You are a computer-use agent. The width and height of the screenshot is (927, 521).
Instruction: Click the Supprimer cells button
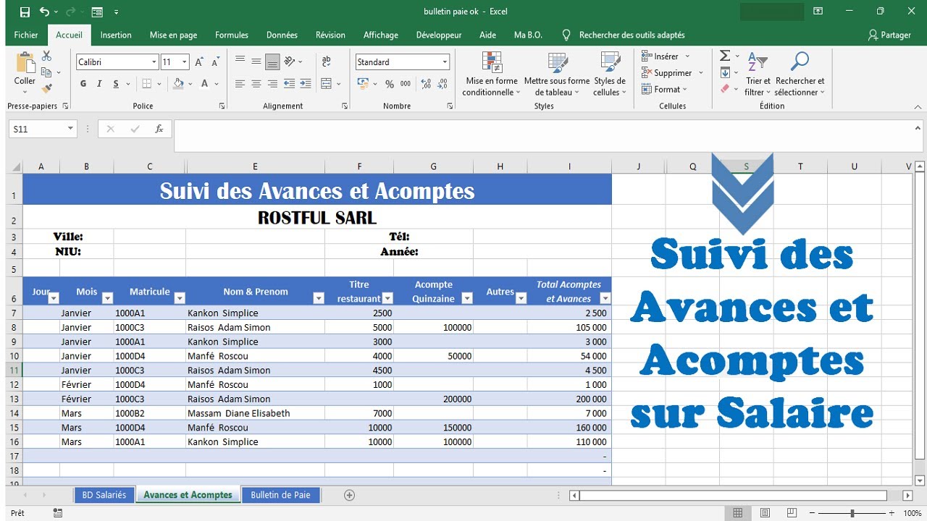673,73
